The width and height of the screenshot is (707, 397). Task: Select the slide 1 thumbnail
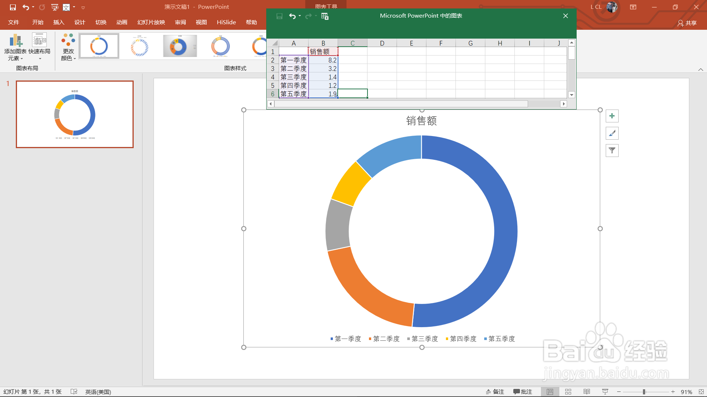click(x=75, y=114)
